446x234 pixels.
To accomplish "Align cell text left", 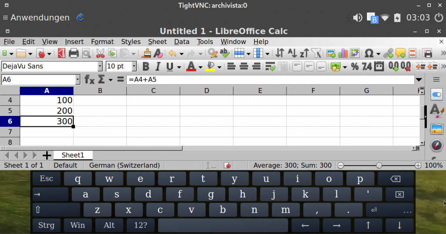I will [x=231, y=67].
